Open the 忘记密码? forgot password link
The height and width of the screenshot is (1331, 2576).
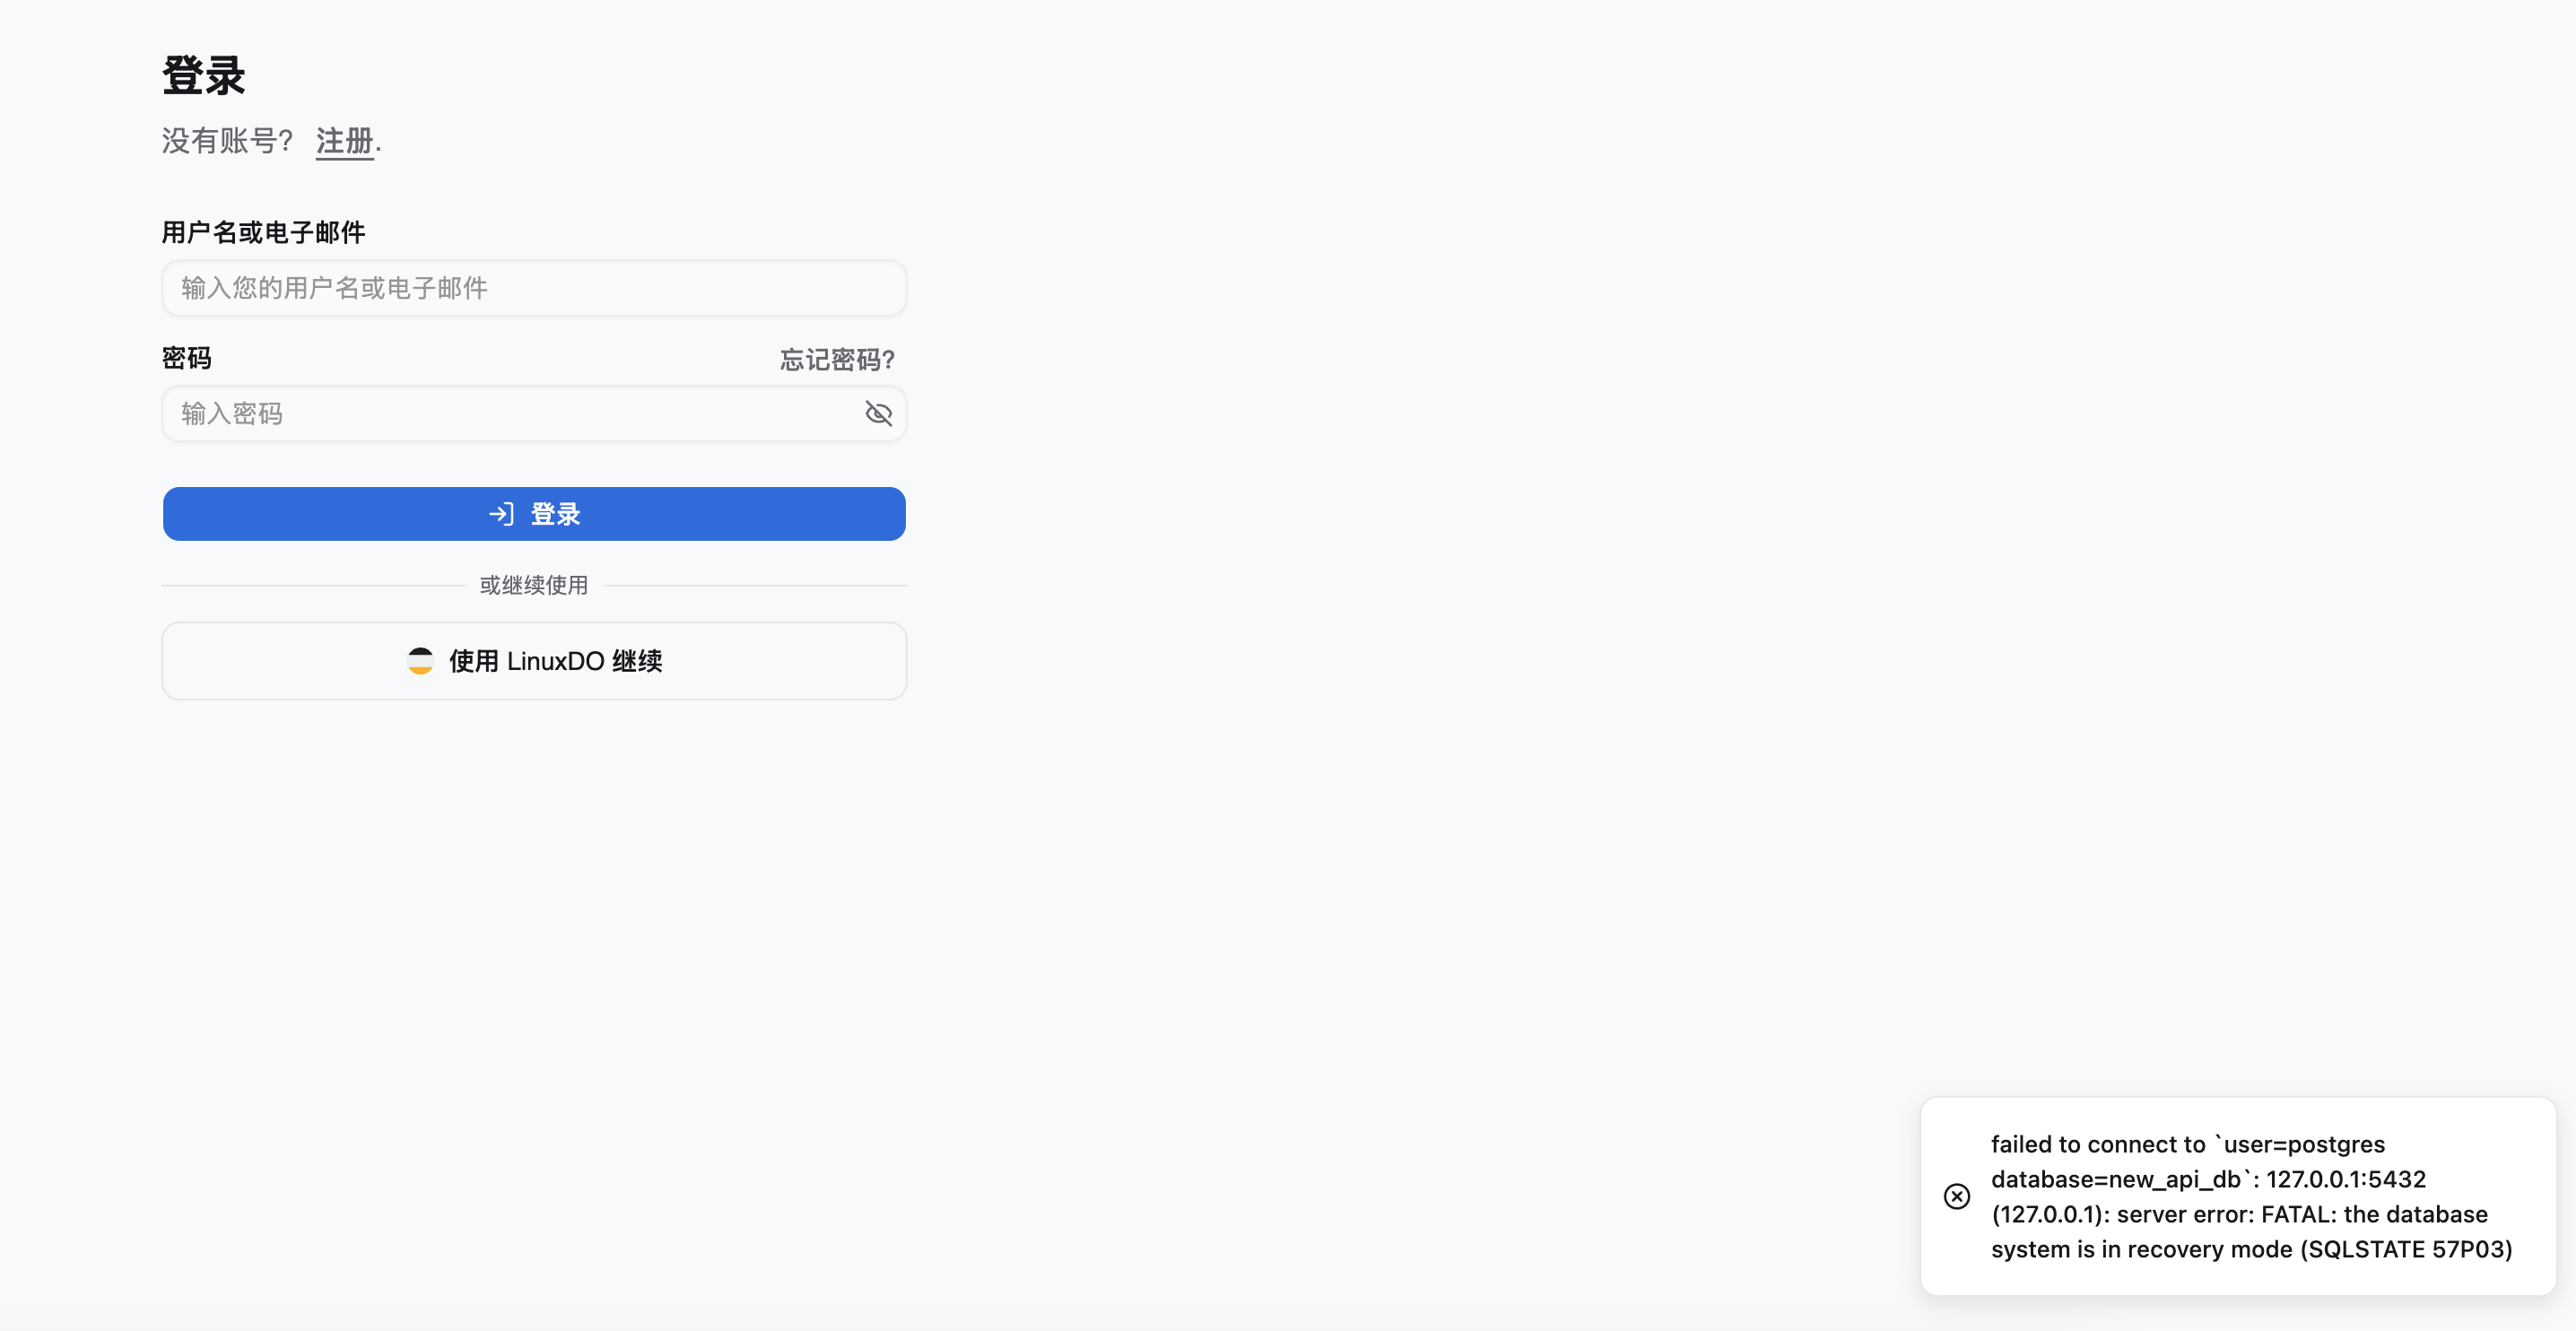pos(837,359)
